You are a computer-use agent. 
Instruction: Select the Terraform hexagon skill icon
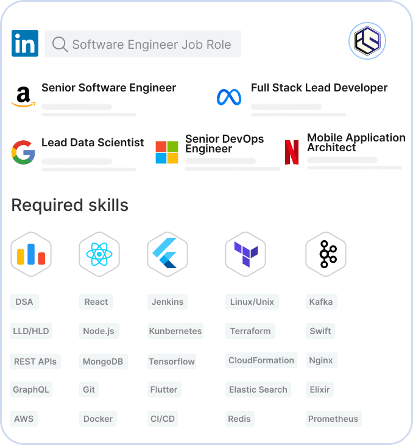pyautogui.click(x=245, y=254)
